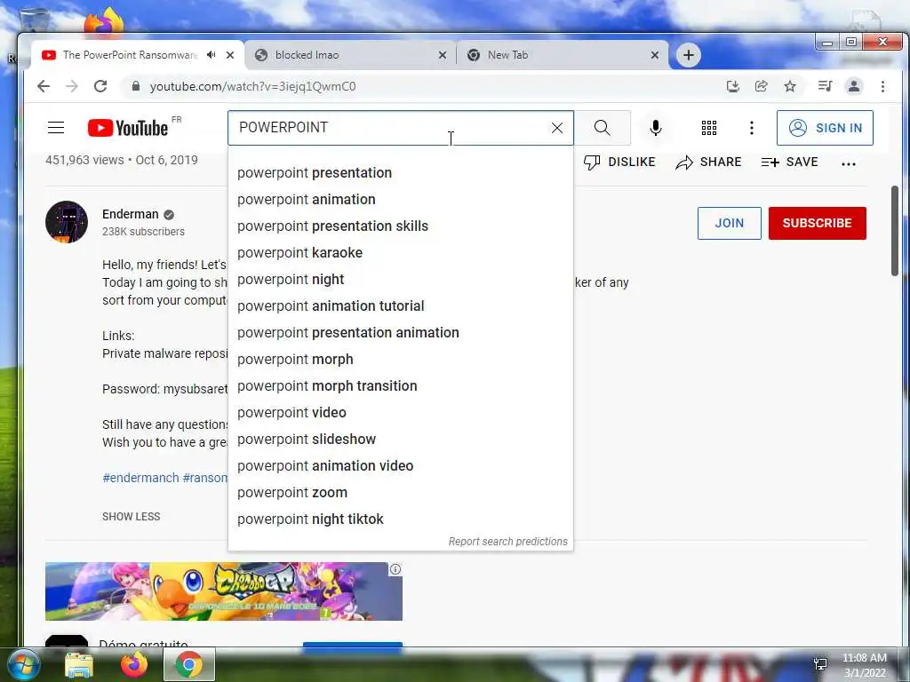Viewport: 910px width, 682px height.
Task: Click the red SUBSCRIBE button
Action: point(818,223)
